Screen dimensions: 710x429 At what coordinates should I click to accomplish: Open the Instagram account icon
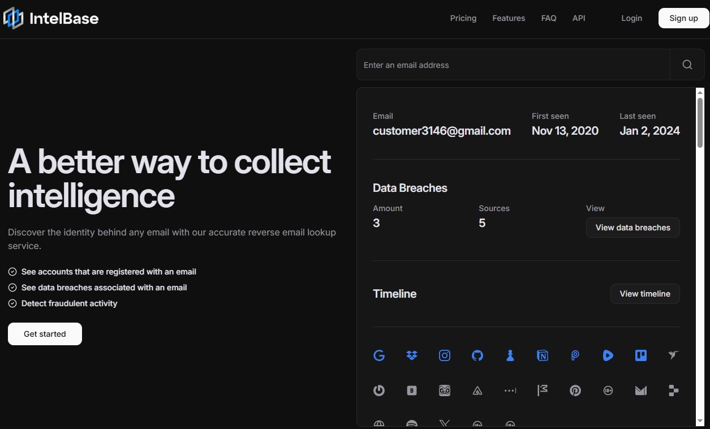(445, 355)
